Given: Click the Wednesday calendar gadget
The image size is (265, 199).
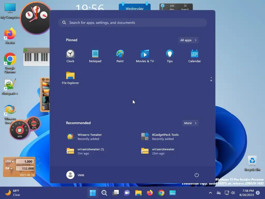Looking at the screenshot, I should click(135, 7).
